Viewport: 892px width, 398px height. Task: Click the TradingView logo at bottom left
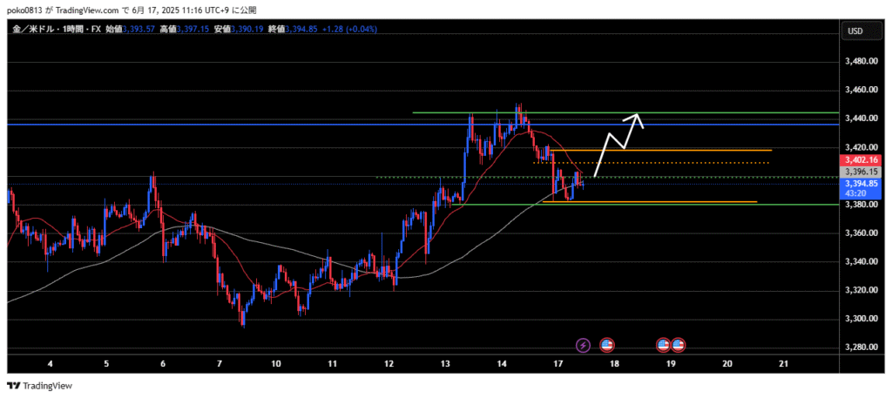click(41, 386)
